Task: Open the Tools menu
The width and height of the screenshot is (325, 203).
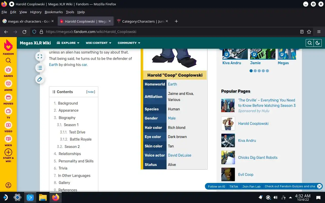Action: [70, 12]
